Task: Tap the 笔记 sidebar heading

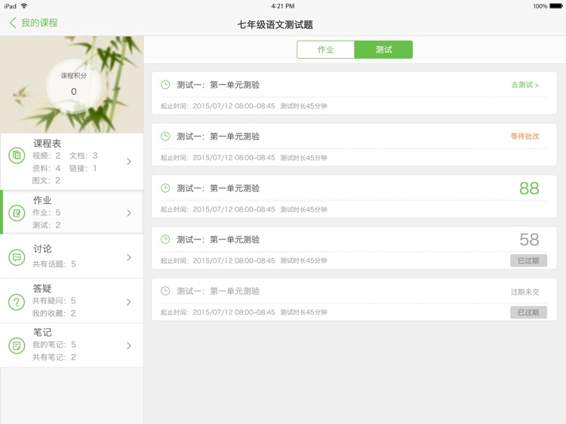Action: click(x=42, y=332)
